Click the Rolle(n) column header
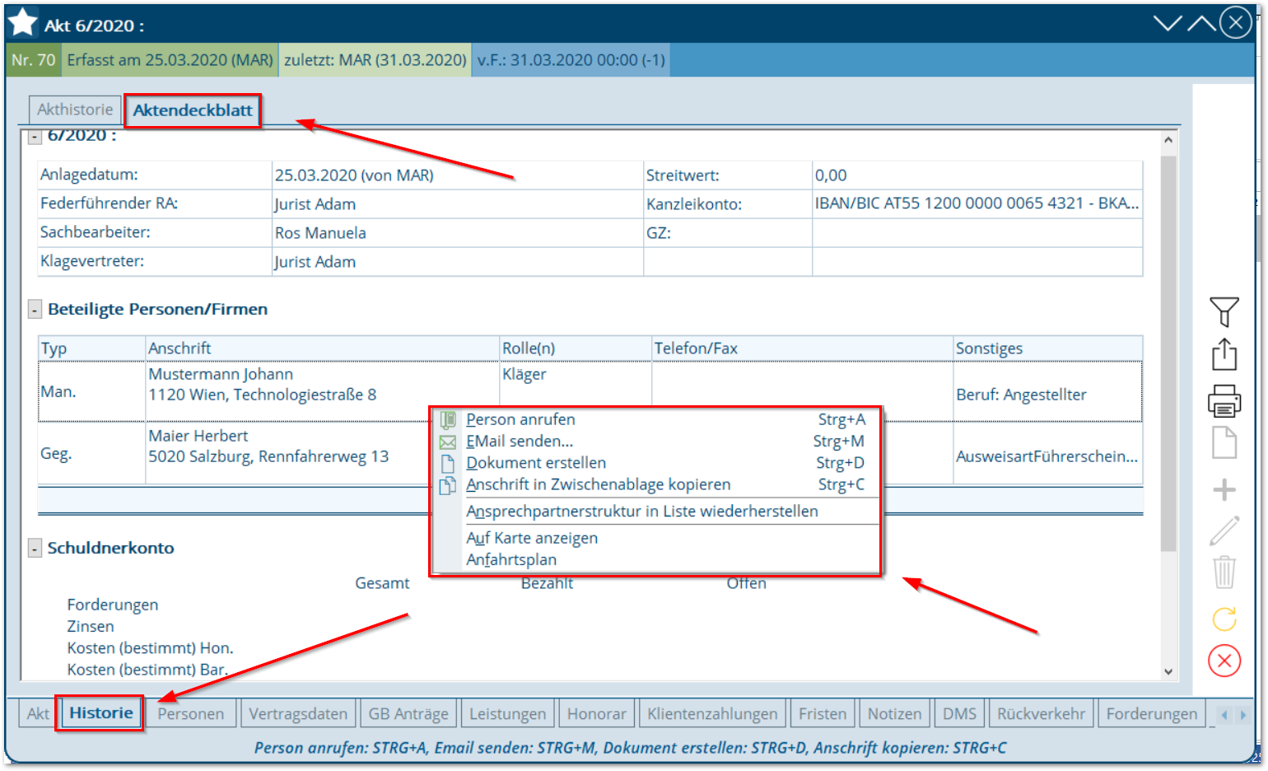Image resolution: width=1268 pixels, height=771 pixels. coord(575,348)
